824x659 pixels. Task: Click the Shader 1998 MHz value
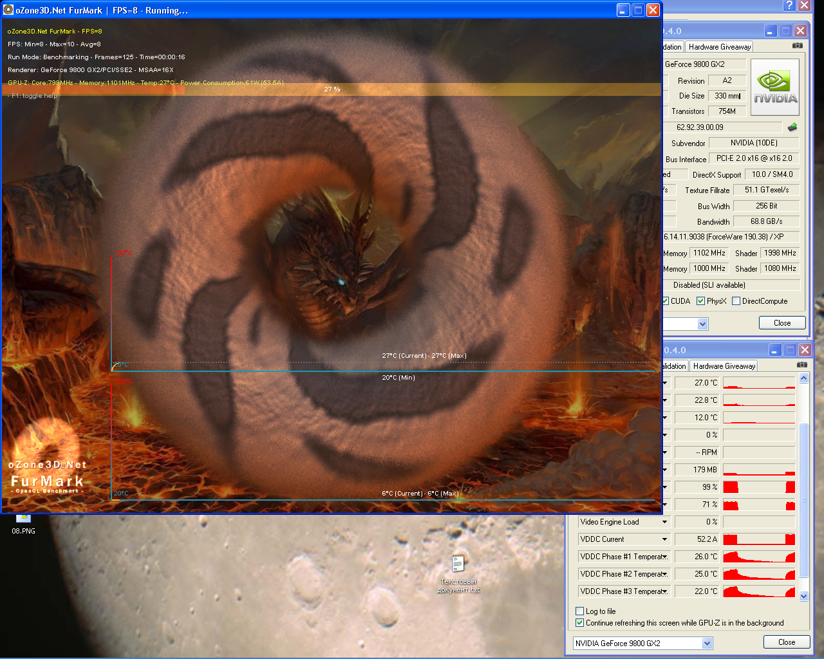[780, 253]
